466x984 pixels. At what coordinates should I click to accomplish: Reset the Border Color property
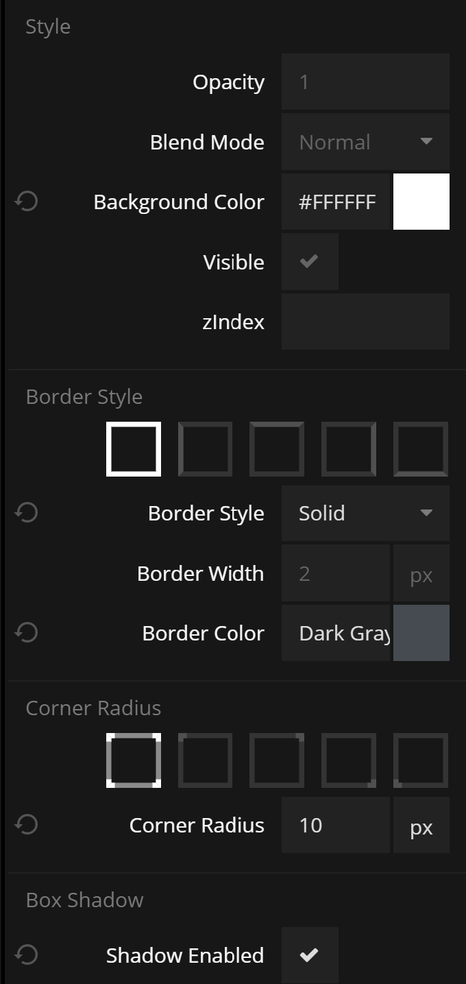[27, 632]
